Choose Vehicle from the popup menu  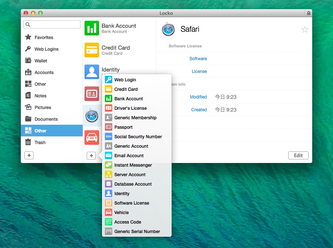click(x=137, y=213)
